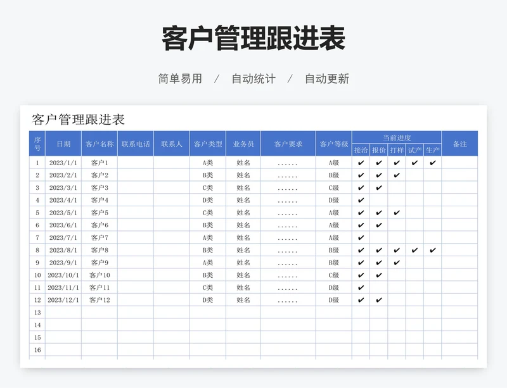Click 生产 checkmark in 客户8 row
The height and width of the screenshot is (388, 507).
click(x=433, y=250)
